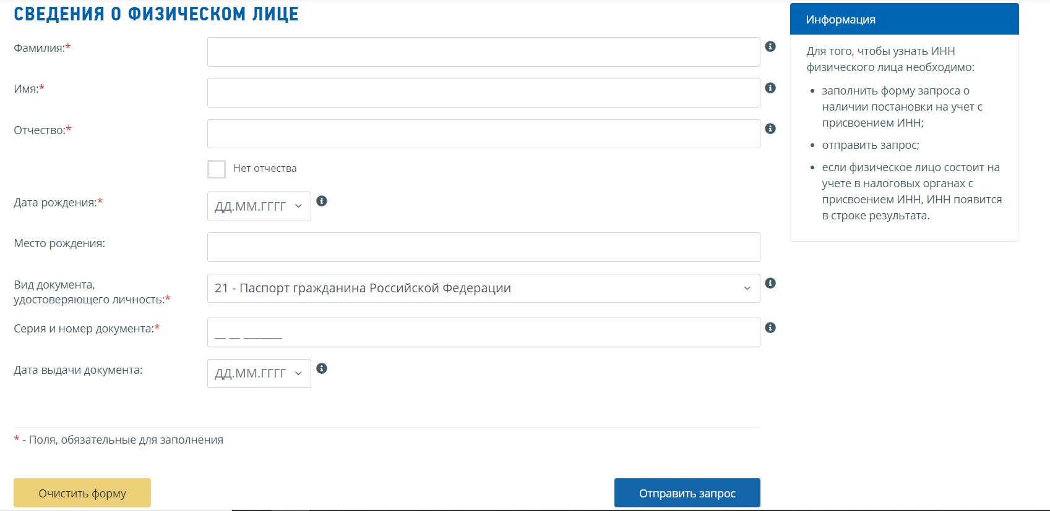
Task: Focus the Место рождения input field
Action: point(483,247)
